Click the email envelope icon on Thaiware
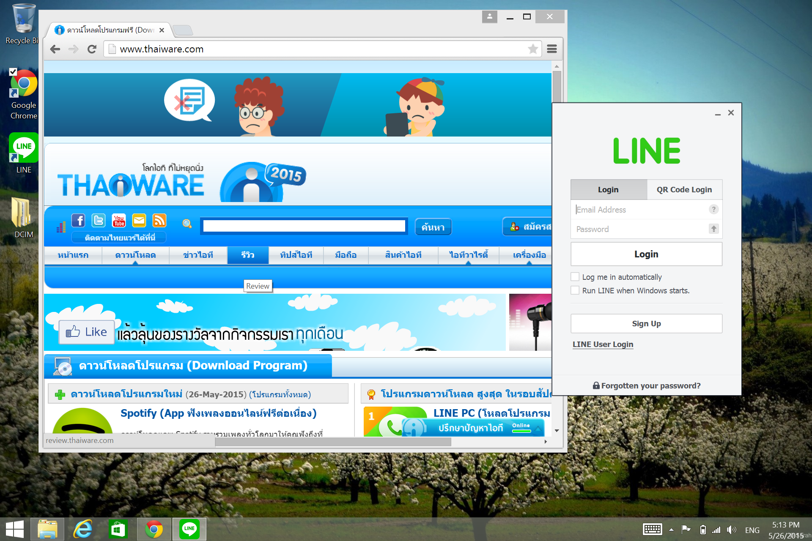This screenshot has height=541, width=812. click(x=139, y=220)
